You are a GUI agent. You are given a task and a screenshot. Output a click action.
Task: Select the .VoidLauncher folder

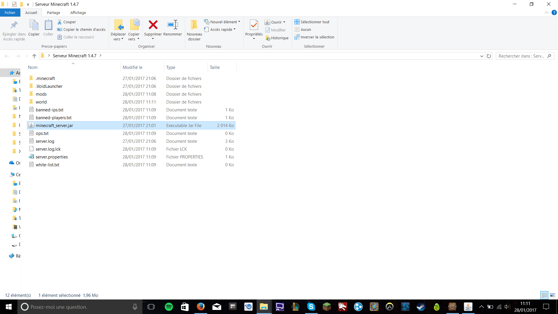[x=131, y=86]
